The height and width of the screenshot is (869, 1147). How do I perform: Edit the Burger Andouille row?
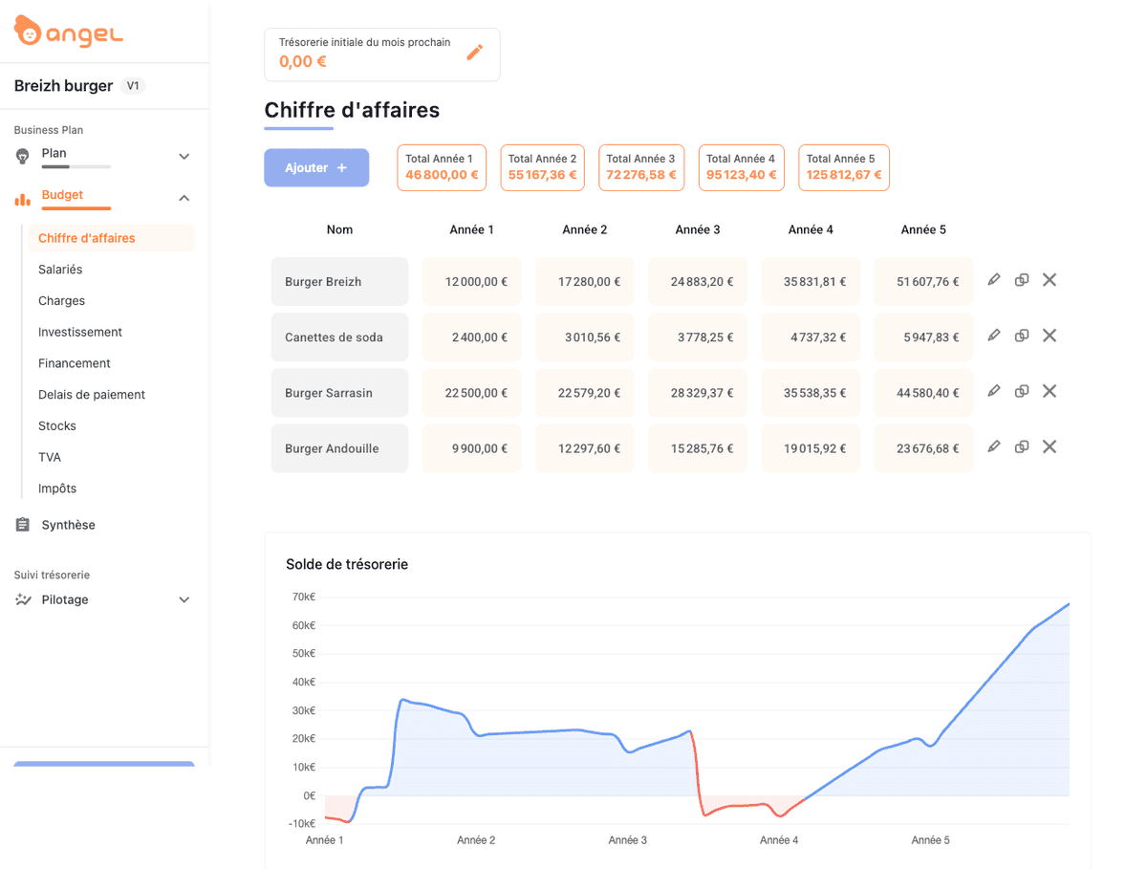[x=994, y=446]
